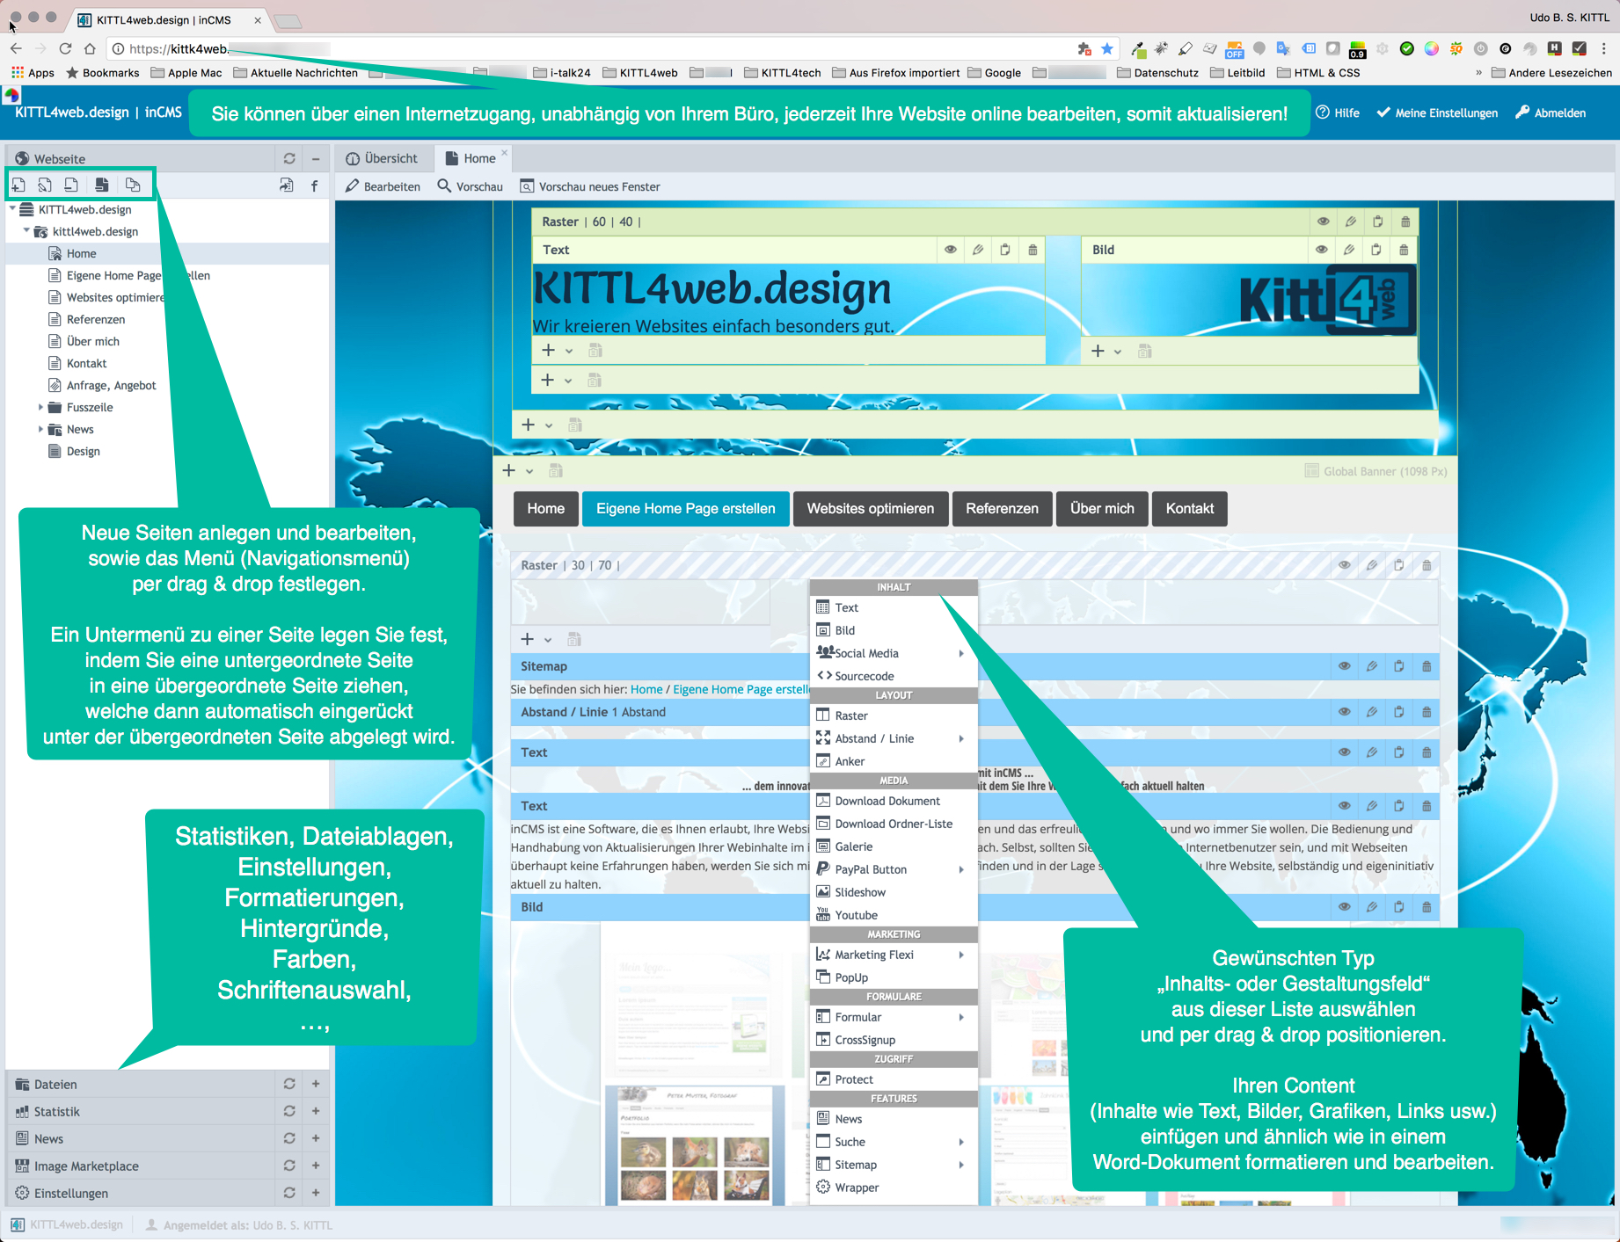Open Apple Mac bookmarks folder
The height and width of the screenshot is (1242, 1620).
186,73
